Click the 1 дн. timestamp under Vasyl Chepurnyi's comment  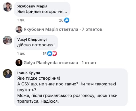tap(21, 53)
